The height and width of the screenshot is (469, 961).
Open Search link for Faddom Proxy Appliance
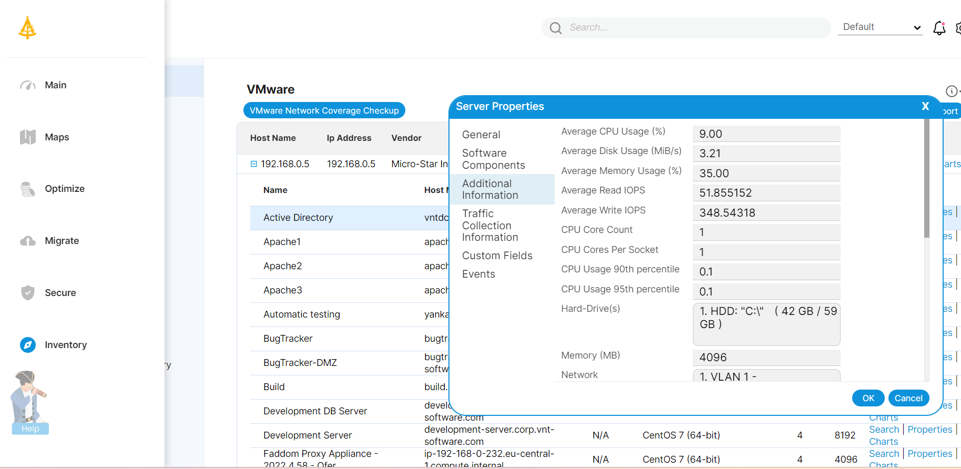point(884,454)
